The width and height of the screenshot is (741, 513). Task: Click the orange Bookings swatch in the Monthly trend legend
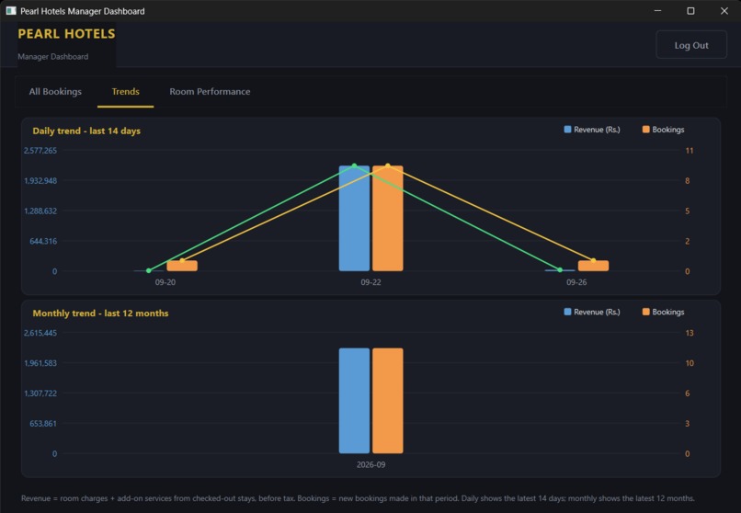coord(646,312)
